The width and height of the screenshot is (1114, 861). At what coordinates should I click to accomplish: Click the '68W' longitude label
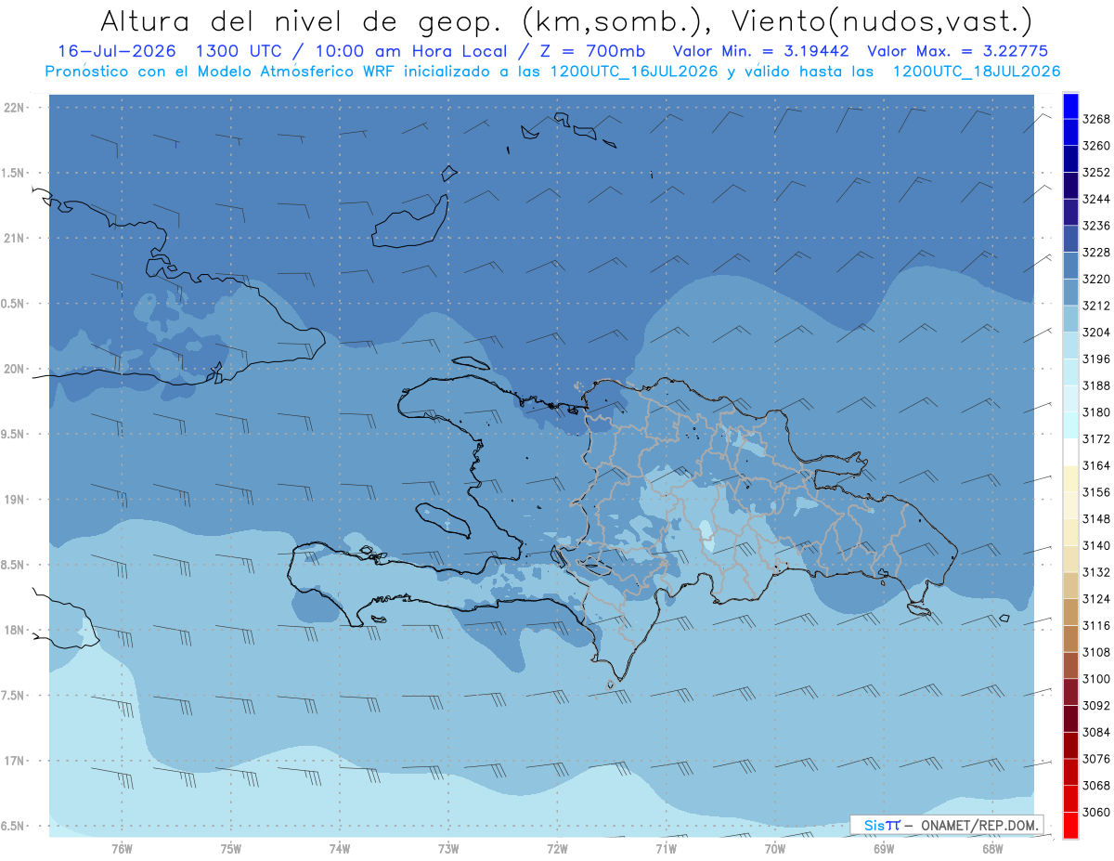pyautogui.click(x=992, y=849)
